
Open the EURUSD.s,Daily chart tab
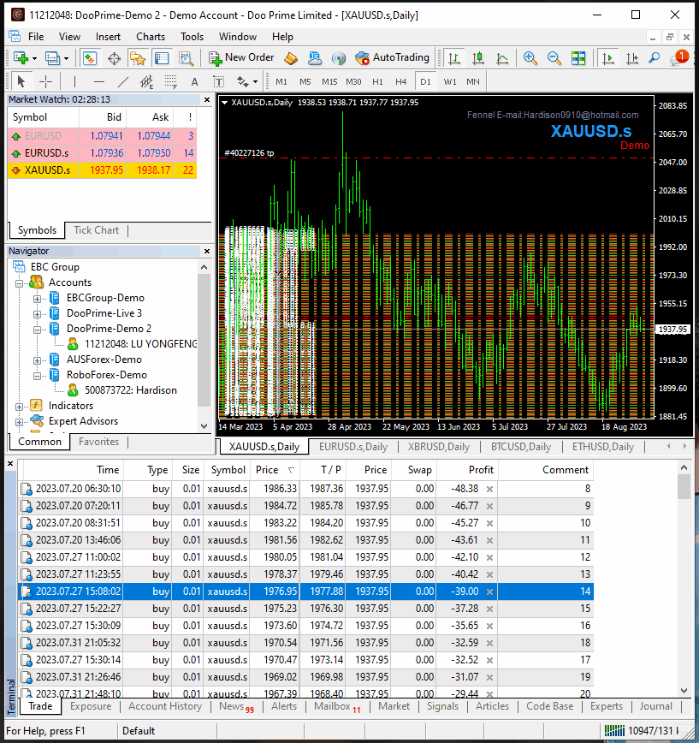click(x=352, y=447)
